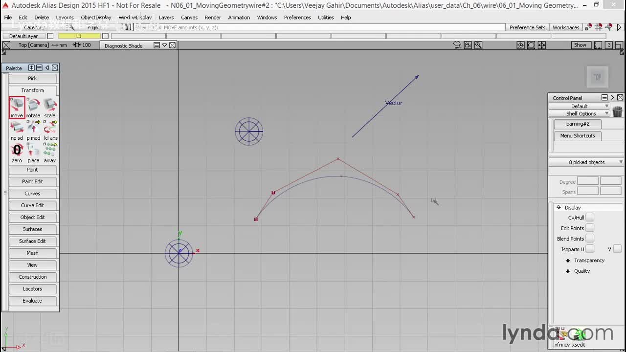Open the Shelf Options dropdown
The width and height of the screenshot is (626, 352).
[x=579, y=113]
